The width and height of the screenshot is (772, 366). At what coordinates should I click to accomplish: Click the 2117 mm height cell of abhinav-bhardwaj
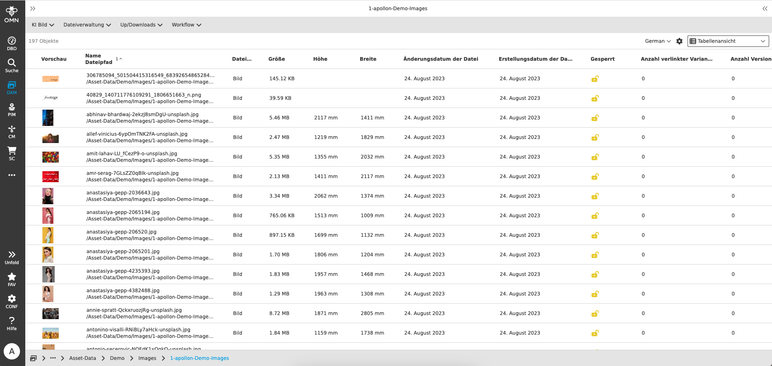326,118
